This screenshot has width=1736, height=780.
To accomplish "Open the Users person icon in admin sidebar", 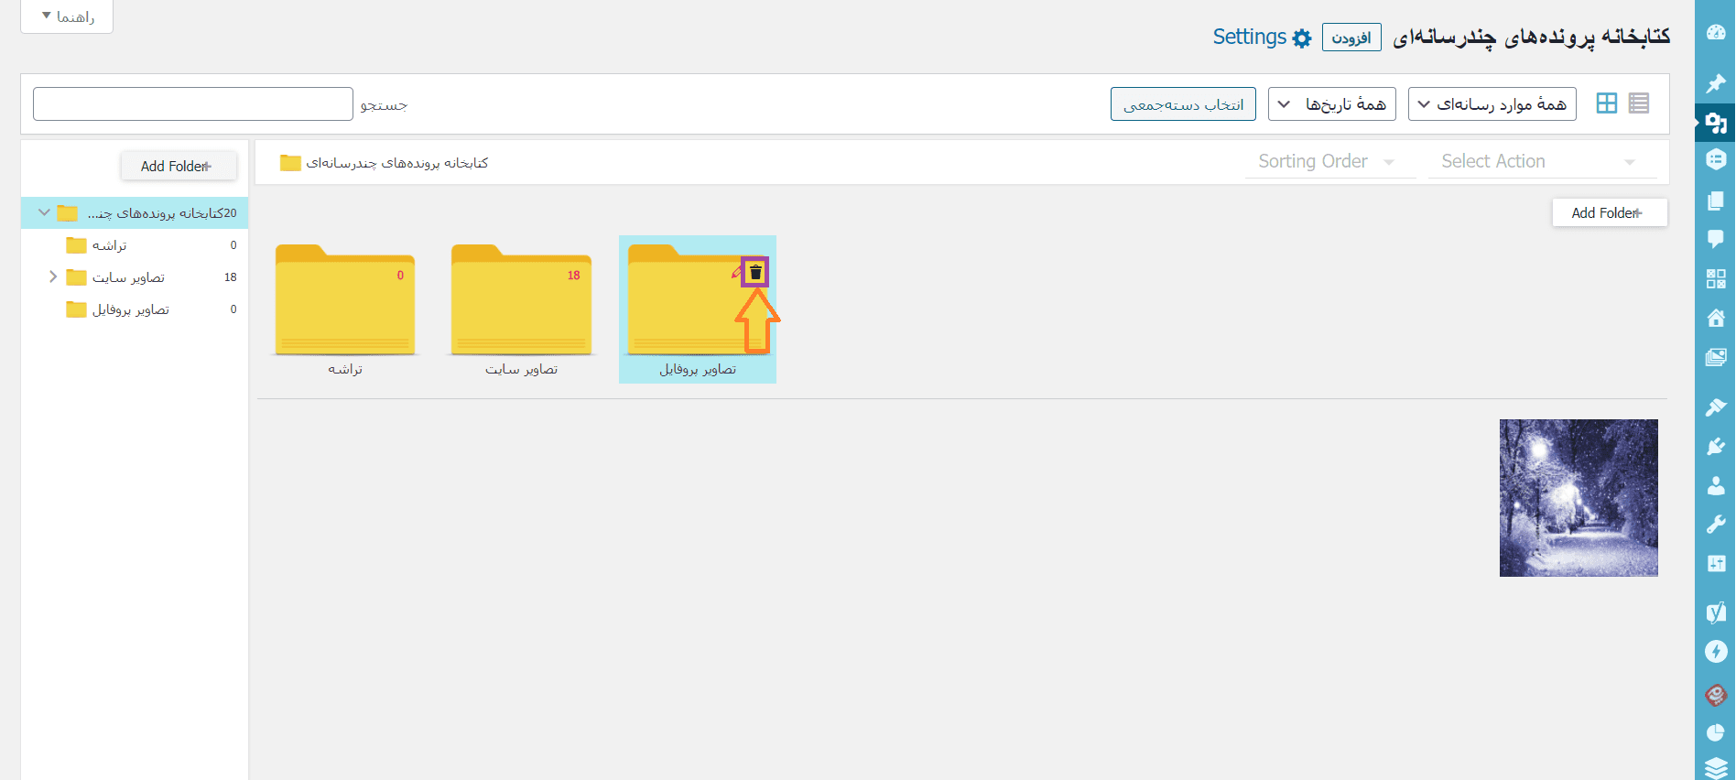I will pos(1716,486).
